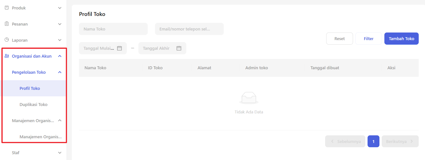Click the Organisasi dan Akun people icon
Image resolution: width=425 pixels, height=160 pixels.
7,56
